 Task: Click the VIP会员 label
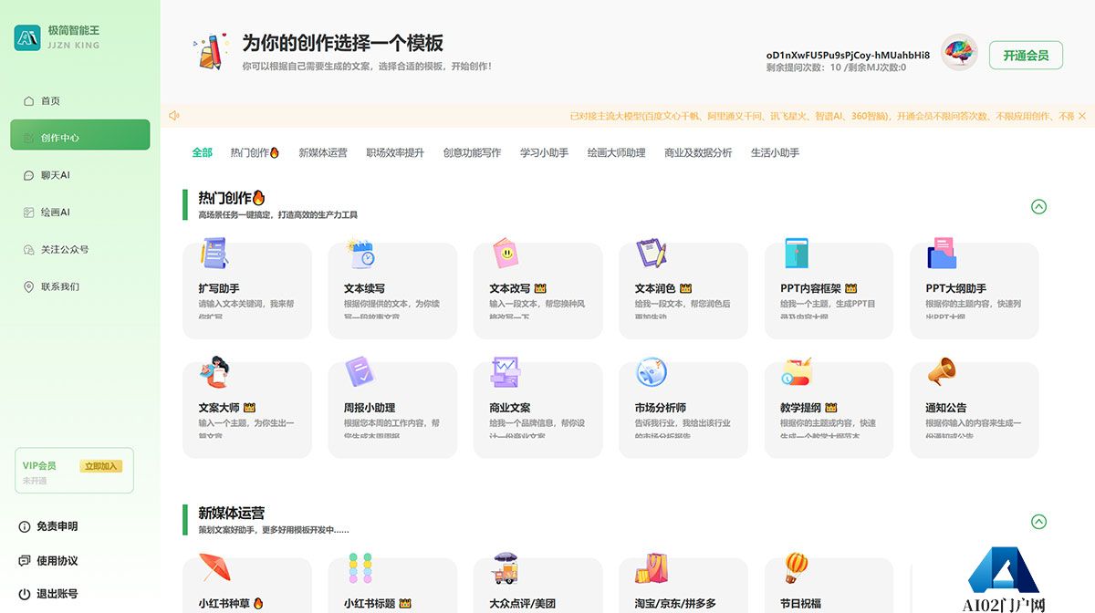point(39,466)
